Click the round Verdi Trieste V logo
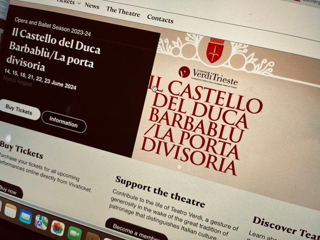The image size is (320, 240). (184, 72)
